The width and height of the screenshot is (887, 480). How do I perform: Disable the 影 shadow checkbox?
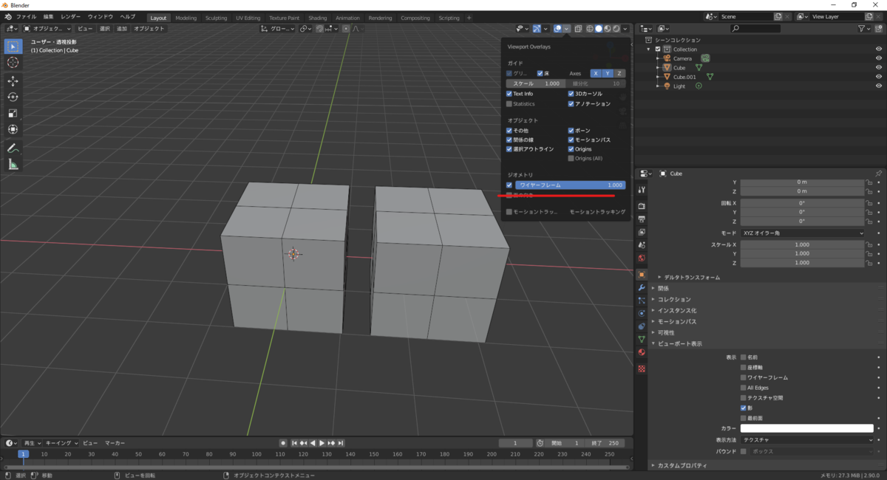tap(744, 408)
